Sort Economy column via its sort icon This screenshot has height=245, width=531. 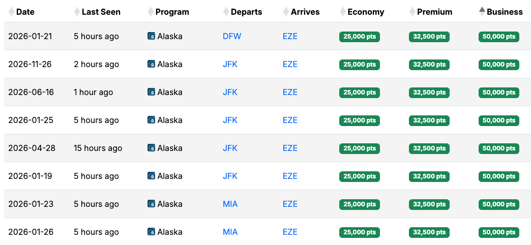point(343,12)
